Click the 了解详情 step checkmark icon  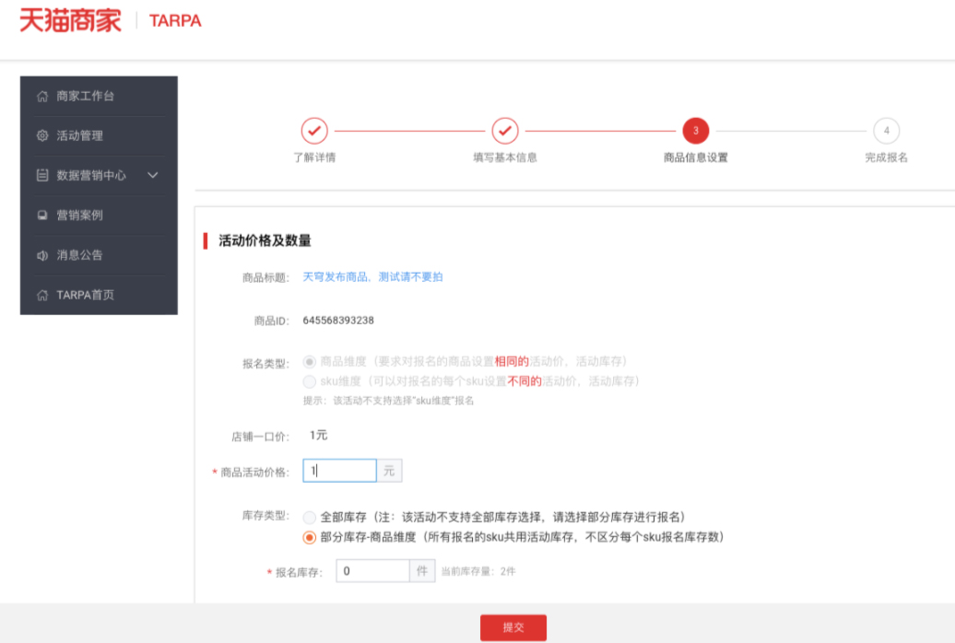coord(314,131)
